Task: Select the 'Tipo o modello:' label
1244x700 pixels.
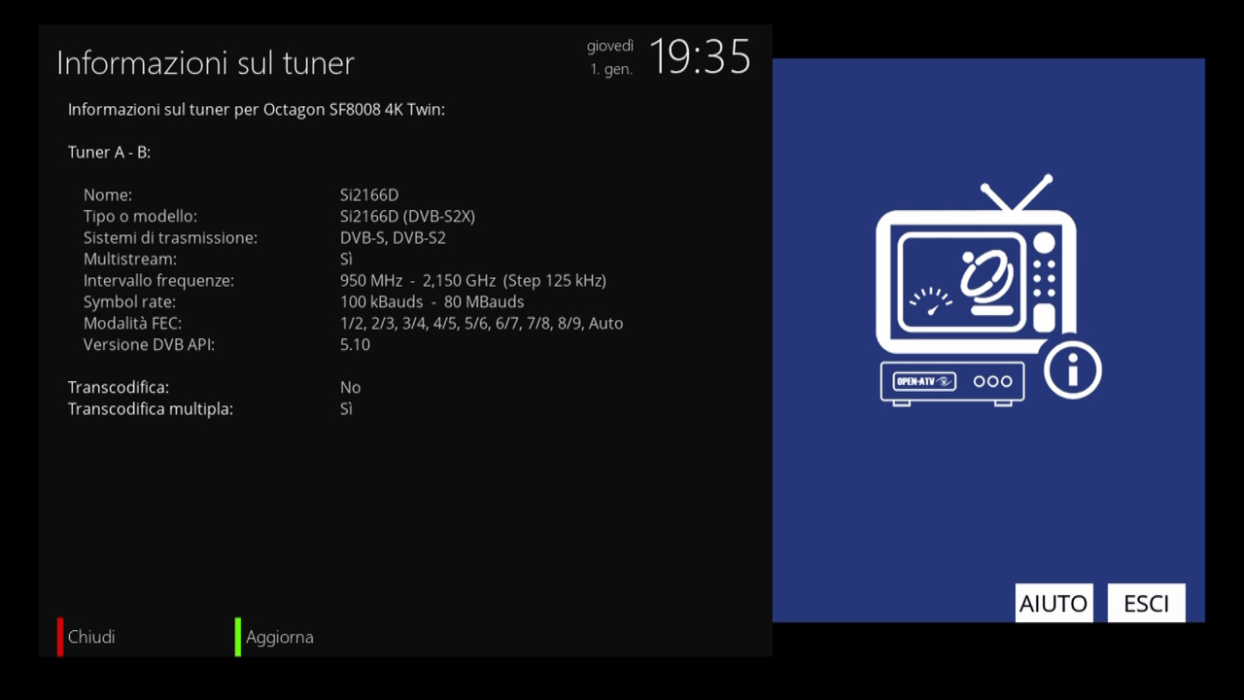Action: 140,217
